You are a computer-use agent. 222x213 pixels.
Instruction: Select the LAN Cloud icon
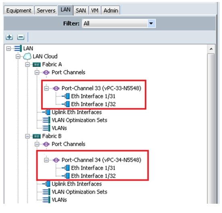(27, 56)
